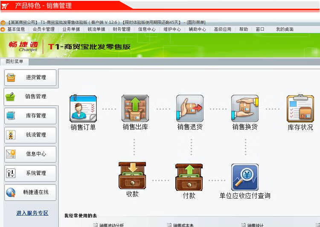Select the 钱流管理 sidebar button

(x=30, y=135)
